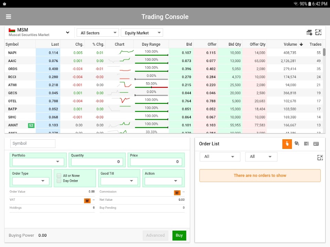Viewport: 330px width, 247px height.
Task: Click the stacked rows icon in Order List
Action: [x=306, y=144]
